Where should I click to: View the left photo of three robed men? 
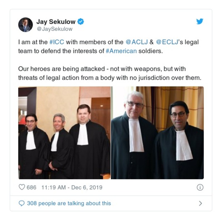tap(64, 133)
